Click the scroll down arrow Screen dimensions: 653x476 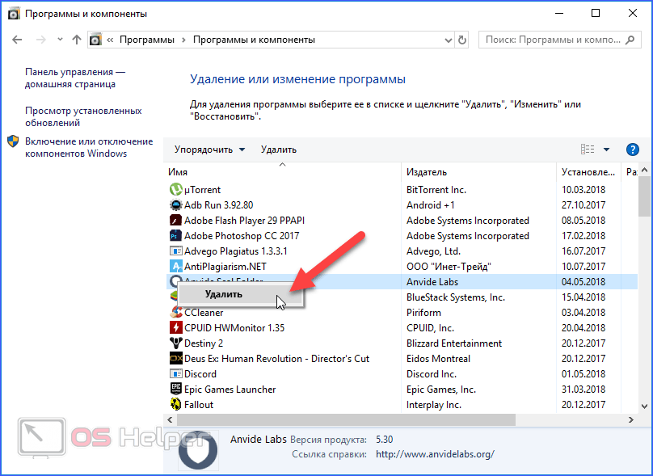click(644, 406)
